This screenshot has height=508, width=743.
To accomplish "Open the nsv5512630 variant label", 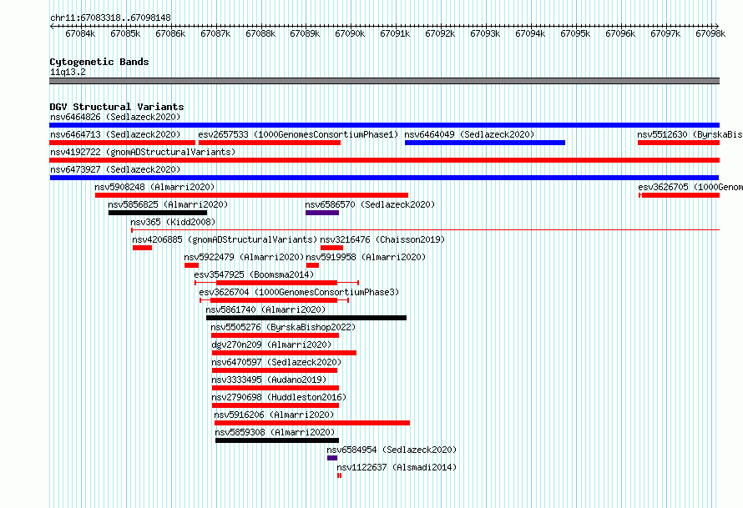I will click(690, 134).
